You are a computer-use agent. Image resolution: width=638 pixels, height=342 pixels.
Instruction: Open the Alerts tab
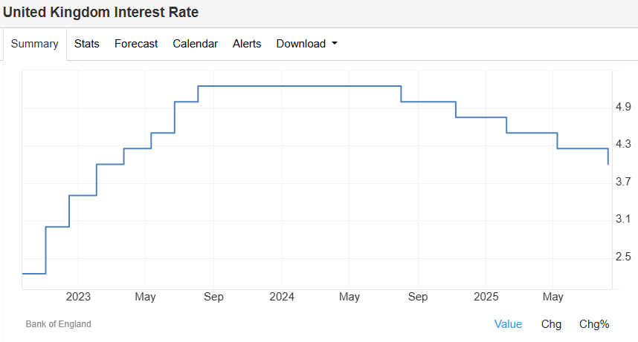(247, 44)
